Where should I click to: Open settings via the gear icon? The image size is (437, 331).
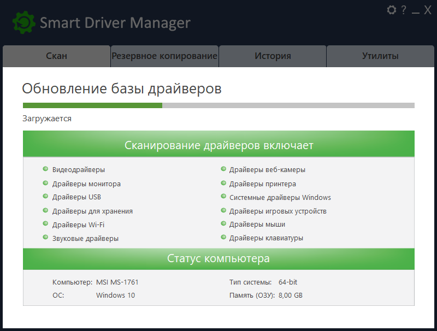[391, 10]
